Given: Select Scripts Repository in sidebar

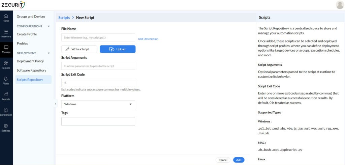Looking at the screenshot, I should [x=33, y=80].
